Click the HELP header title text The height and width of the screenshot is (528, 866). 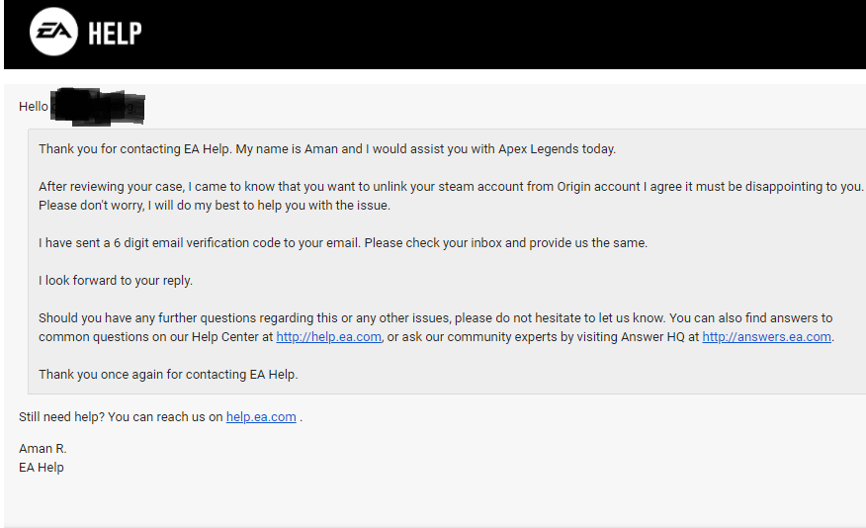tap(115, 34)
